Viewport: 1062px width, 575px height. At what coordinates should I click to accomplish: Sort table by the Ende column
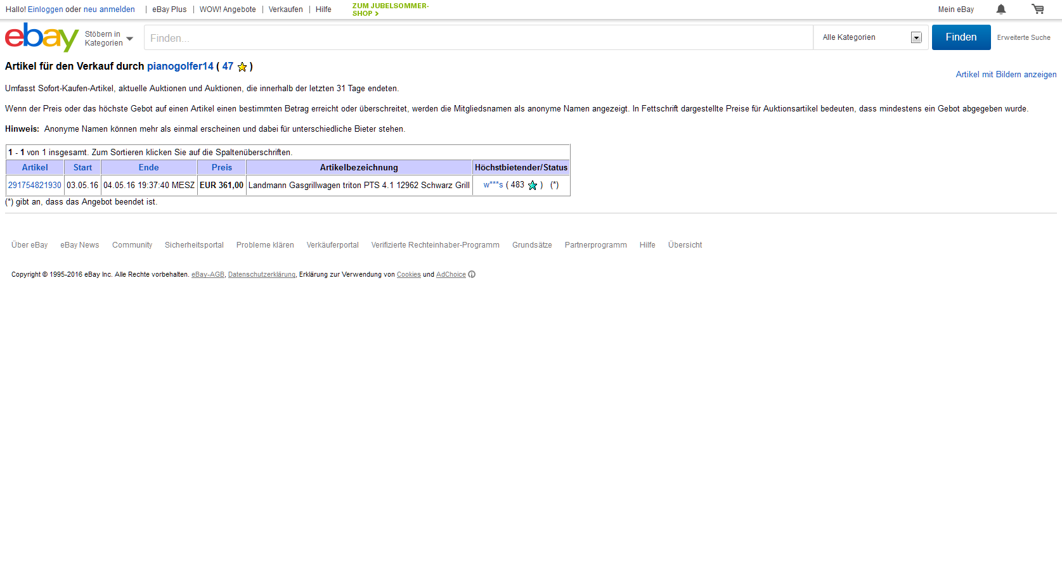[x=148, y=168]
